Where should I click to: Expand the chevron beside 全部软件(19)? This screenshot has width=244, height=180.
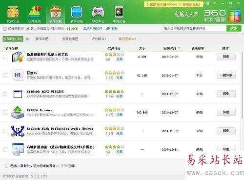click(x=27, y=39)
